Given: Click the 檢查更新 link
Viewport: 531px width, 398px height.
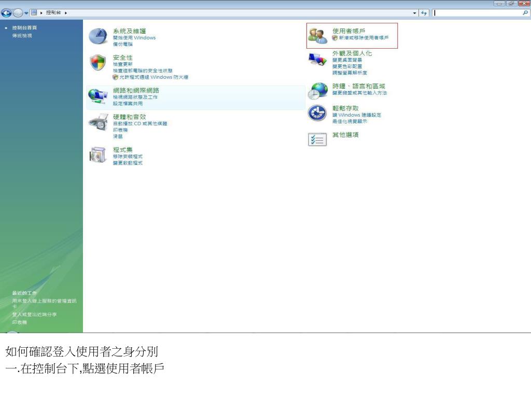Looking at the screenshot, I should 122,64.
